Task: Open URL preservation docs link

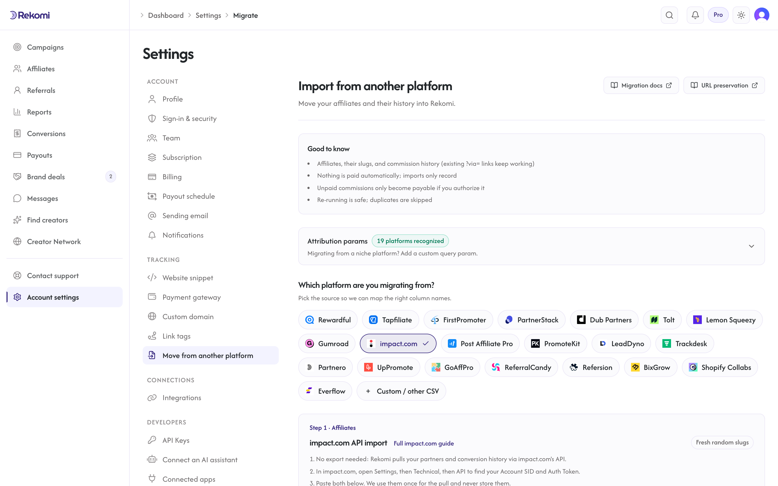Action: [x=724, y=85]
